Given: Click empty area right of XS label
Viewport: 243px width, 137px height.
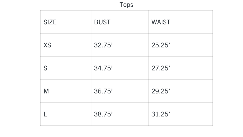Looking at the screenshot, I should [x=71, y=45].
